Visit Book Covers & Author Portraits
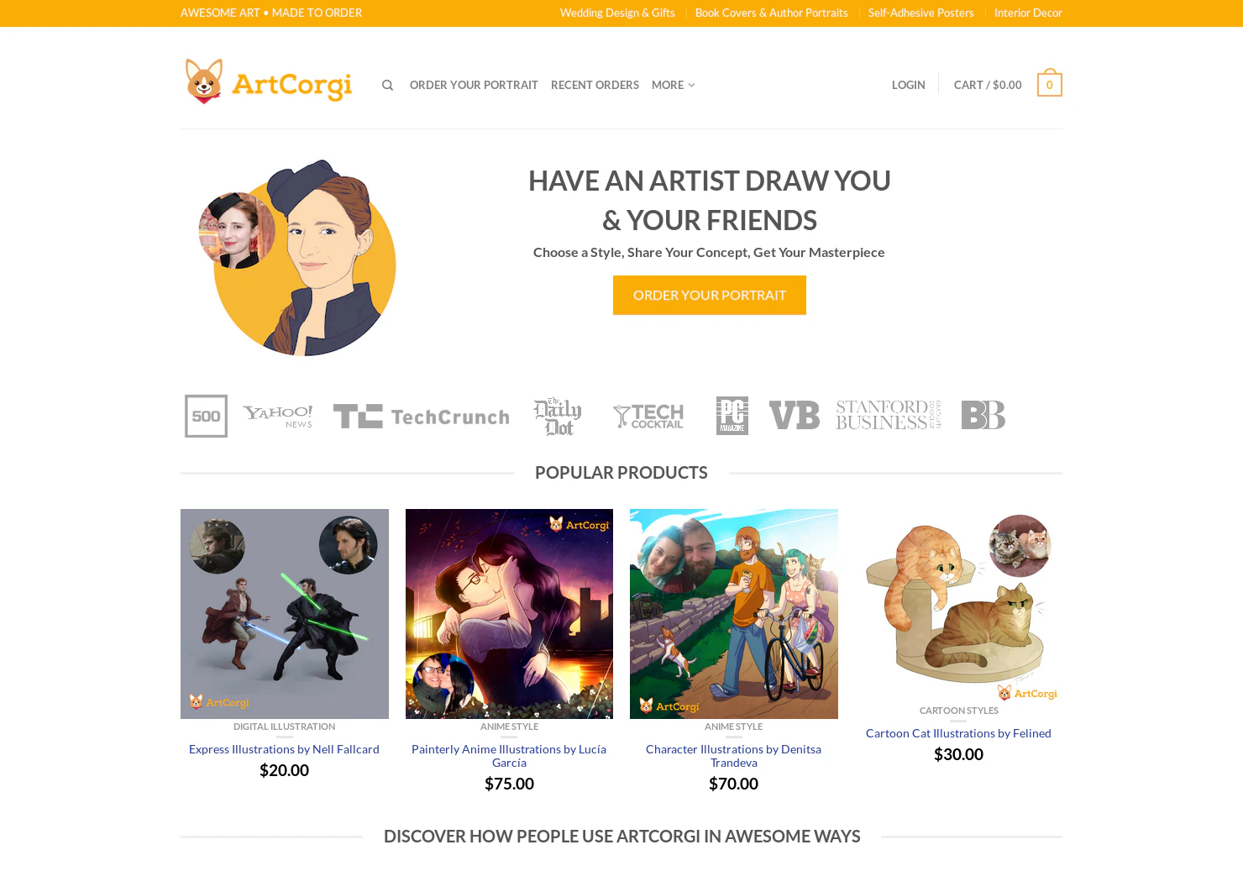Viewport: 1243px width, 871px height. pos(772,13)
